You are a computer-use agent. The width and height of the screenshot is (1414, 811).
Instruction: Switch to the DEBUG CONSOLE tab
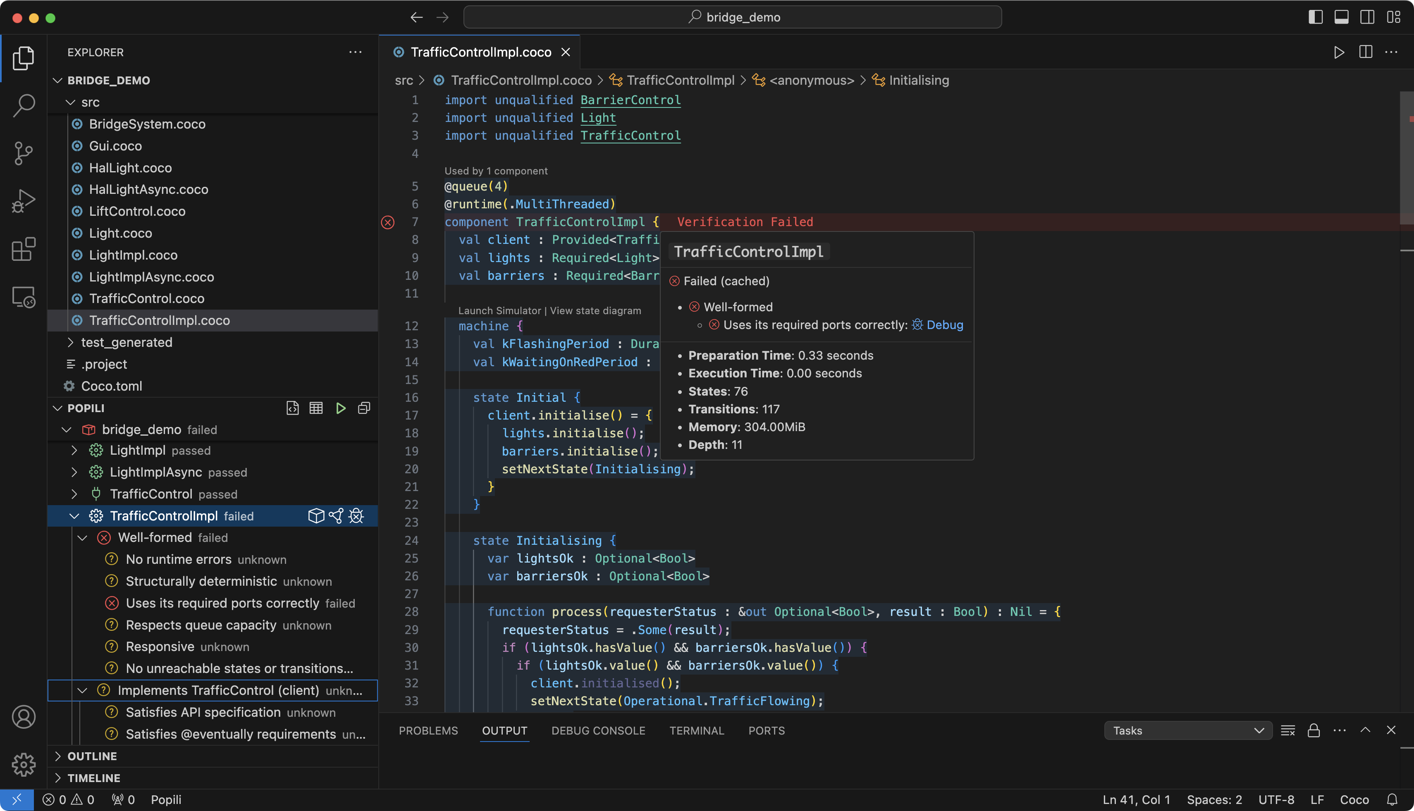(598, 731)
